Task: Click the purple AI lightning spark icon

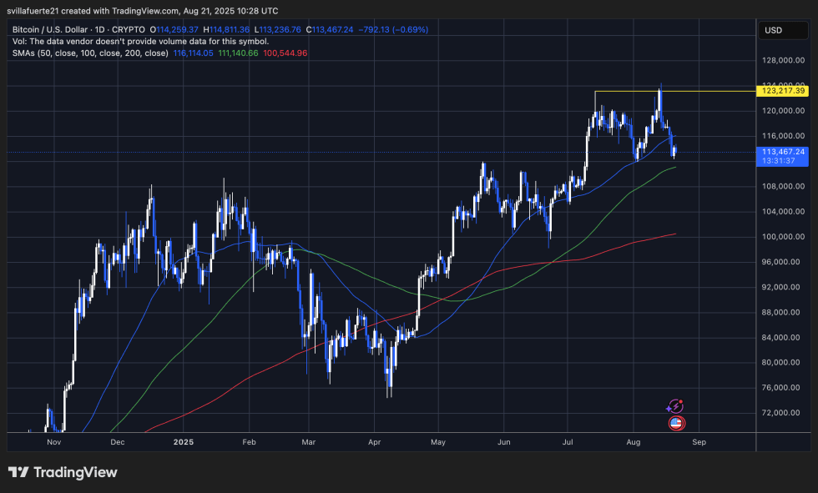Action: point(675,406)
